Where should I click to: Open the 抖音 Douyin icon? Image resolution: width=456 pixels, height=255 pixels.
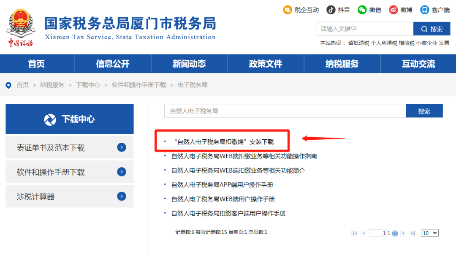pos(331,10)
